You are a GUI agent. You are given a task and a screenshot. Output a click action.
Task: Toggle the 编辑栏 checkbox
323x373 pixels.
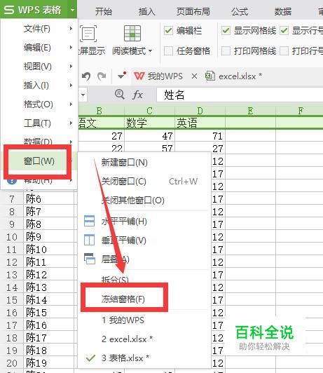click(168, 31)
